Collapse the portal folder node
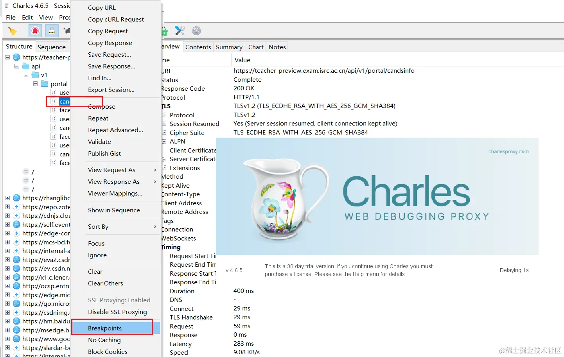This screenshot has height=357, width=564. pos(36,84)
